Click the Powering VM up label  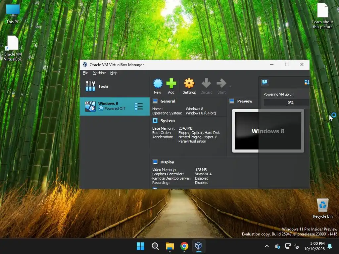click(x=278, y=94)
